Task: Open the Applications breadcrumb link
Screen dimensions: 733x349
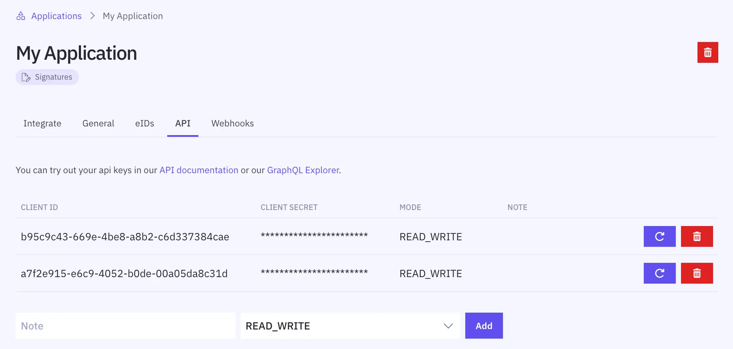Action: (x=56, y=16)
